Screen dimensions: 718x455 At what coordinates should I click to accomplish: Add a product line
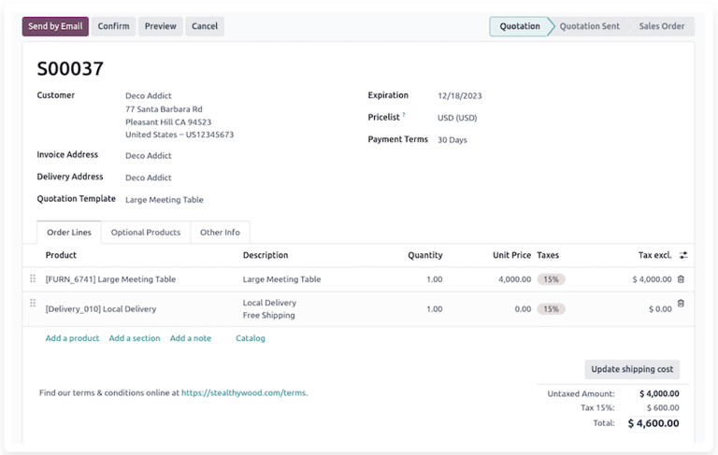tap(72, 338)
